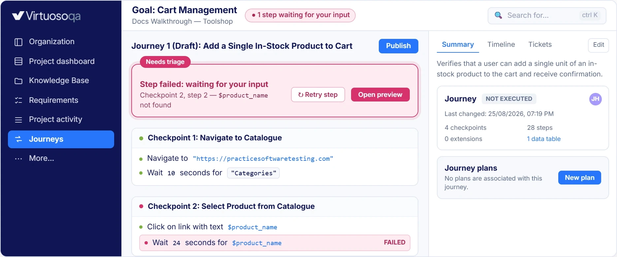This screenshot has width=617, height=257.
Task: Open Knowledge Base folder icon
Action: 18,81
